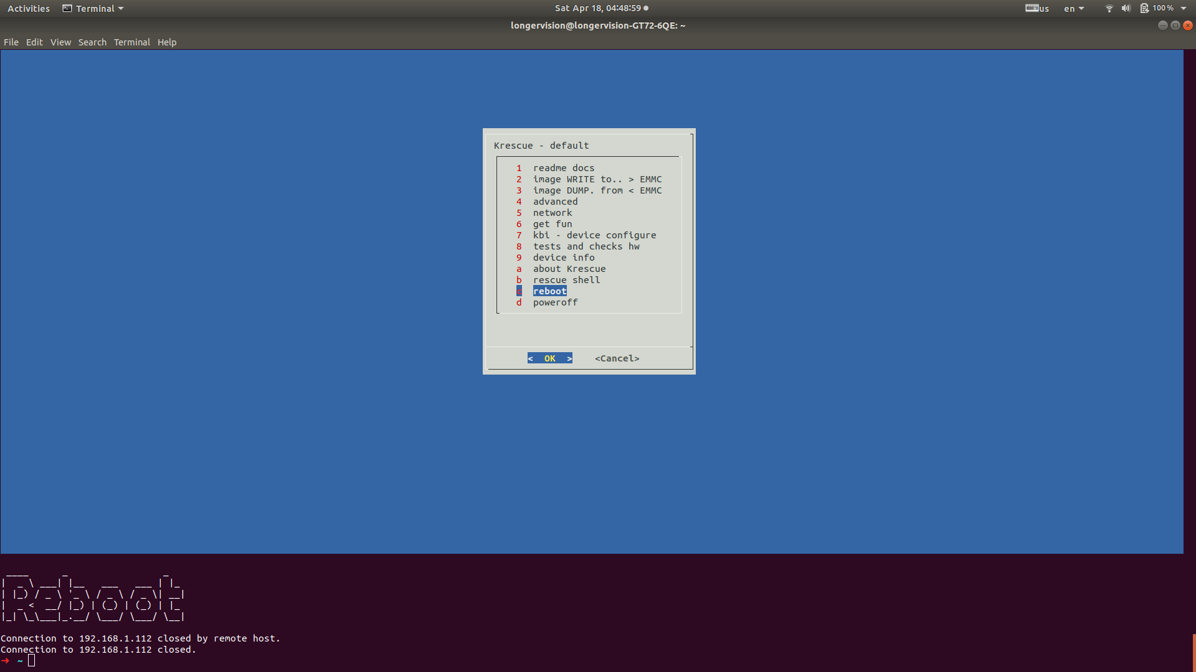
Task: Select the 'rescue shell' menu entry
Action: [x=566, y=280]
